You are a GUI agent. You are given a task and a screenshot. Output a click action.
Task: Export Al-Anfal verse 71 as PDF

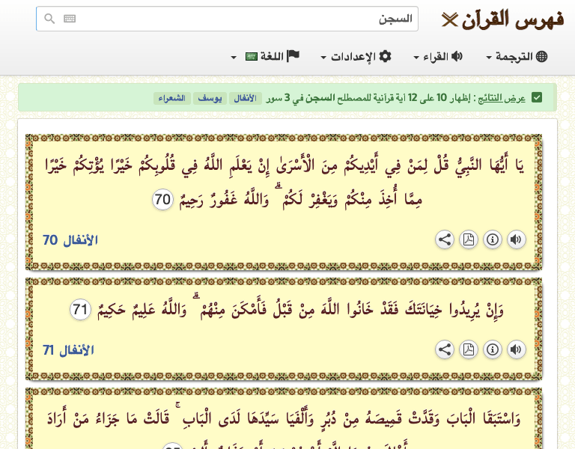click(469, 349)
